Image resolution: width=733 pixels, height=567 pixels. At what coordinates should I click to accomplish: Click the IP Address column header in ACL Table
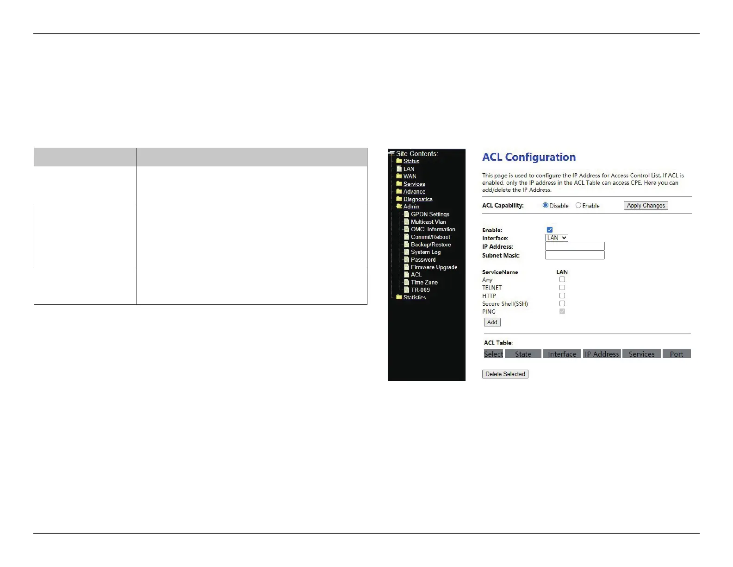tap(602, 354)
